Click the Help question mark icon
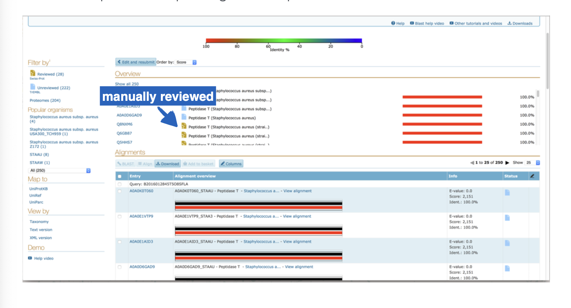571x308 pixels. point(393,23)
